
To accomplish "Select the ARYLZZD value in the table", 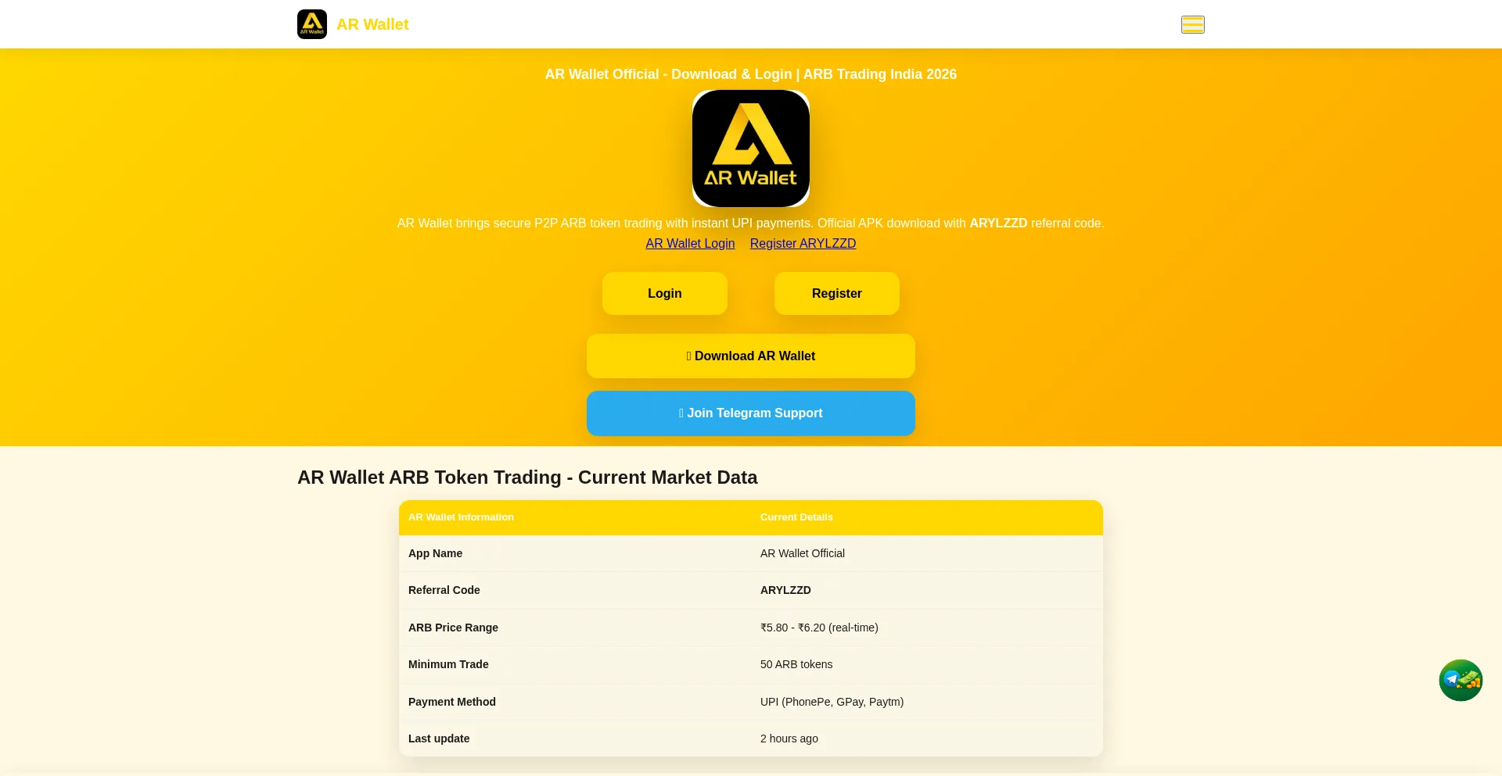I will pyautogui.click(x=785, y=590).
